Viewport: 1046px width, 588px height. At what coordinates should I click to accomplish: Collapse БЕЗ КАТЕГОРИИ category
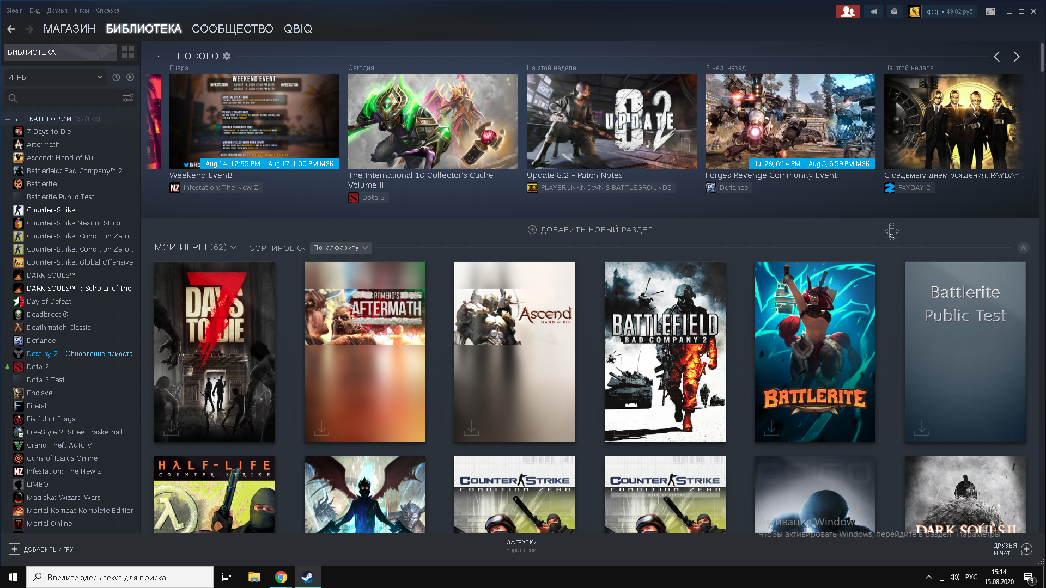coord(8,119)
